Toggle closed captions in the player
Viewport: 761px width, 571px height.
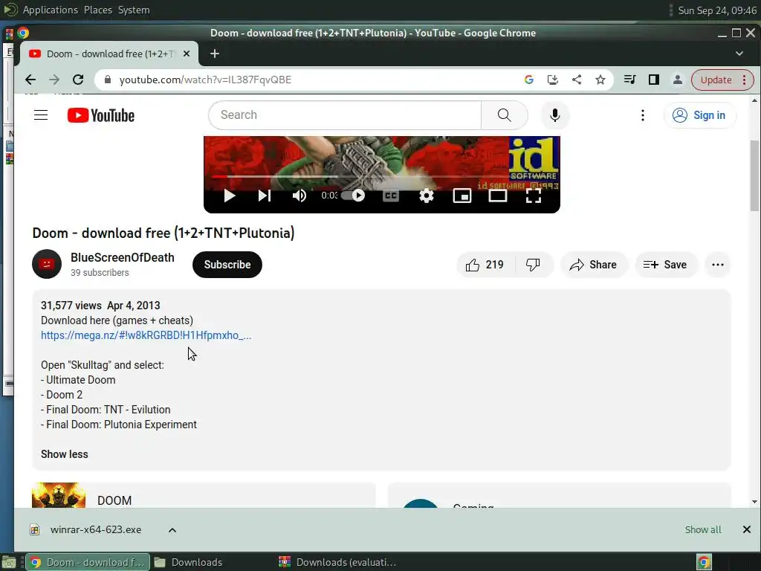tap(391, 196)
